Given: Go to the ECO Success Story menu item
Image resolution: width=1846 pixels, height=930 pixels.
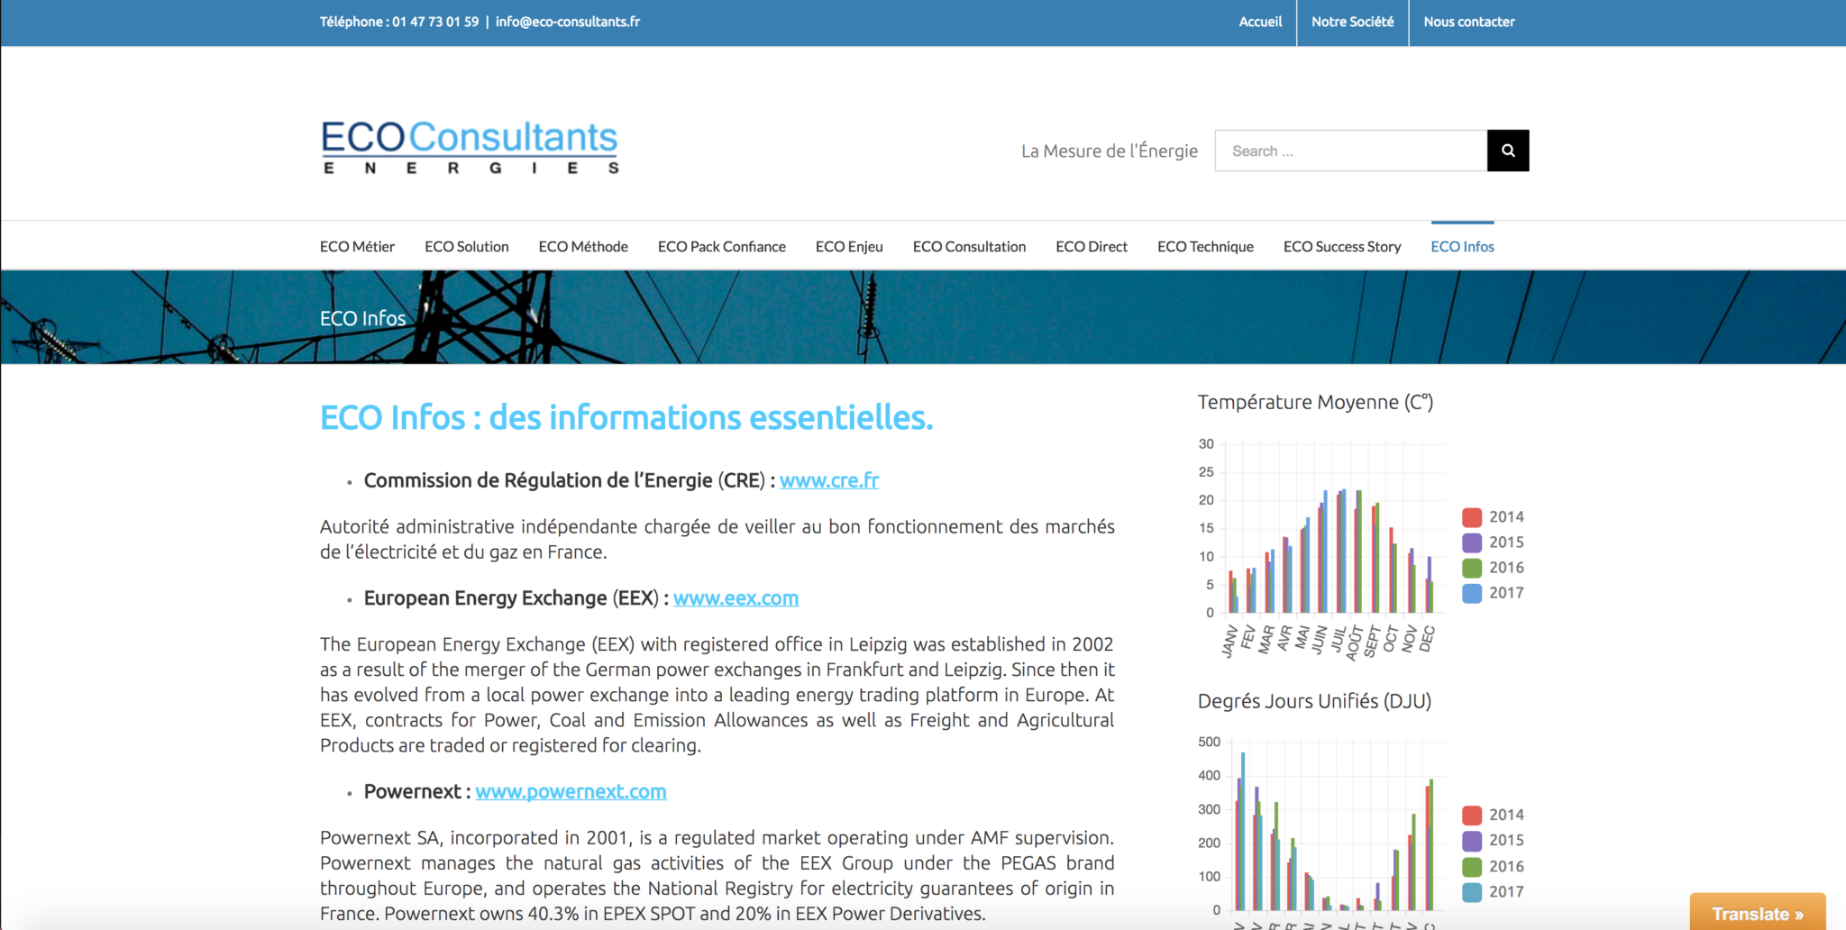Looking at the screenshot, I should (x=1342, y=246).
